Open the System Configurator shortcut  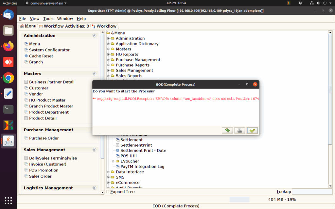pyautogui.click(x=47, y=50)
